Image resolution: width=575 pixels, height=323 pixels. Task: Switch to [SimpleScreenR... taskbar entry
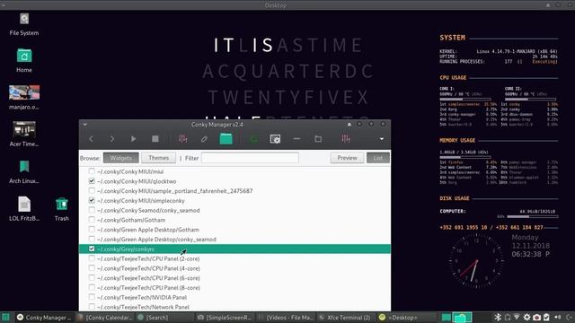pos(225,317)
